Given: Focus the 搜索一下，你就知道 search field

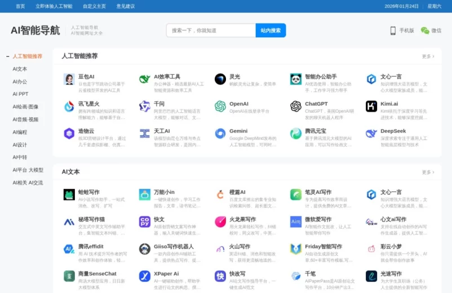Looking at the screenshot, I should (x=211, y=30).
